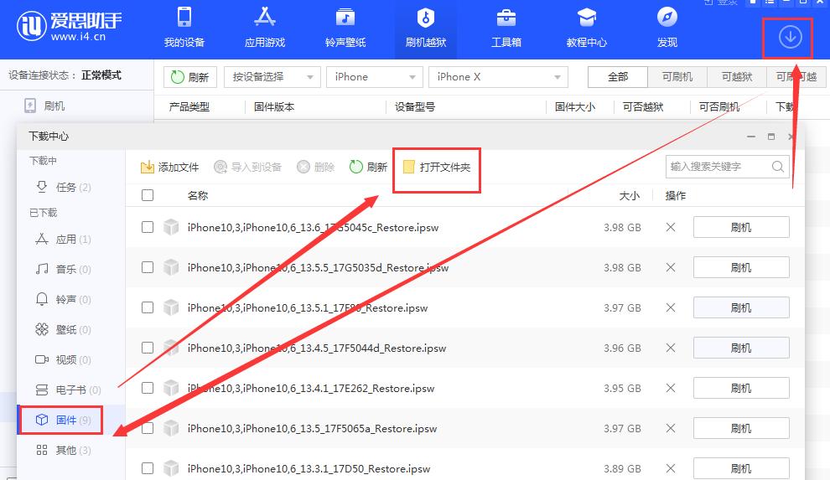
Task: Open the Flash & Jailbreak (刷机越狱) tab
Action: coord(426,28)
